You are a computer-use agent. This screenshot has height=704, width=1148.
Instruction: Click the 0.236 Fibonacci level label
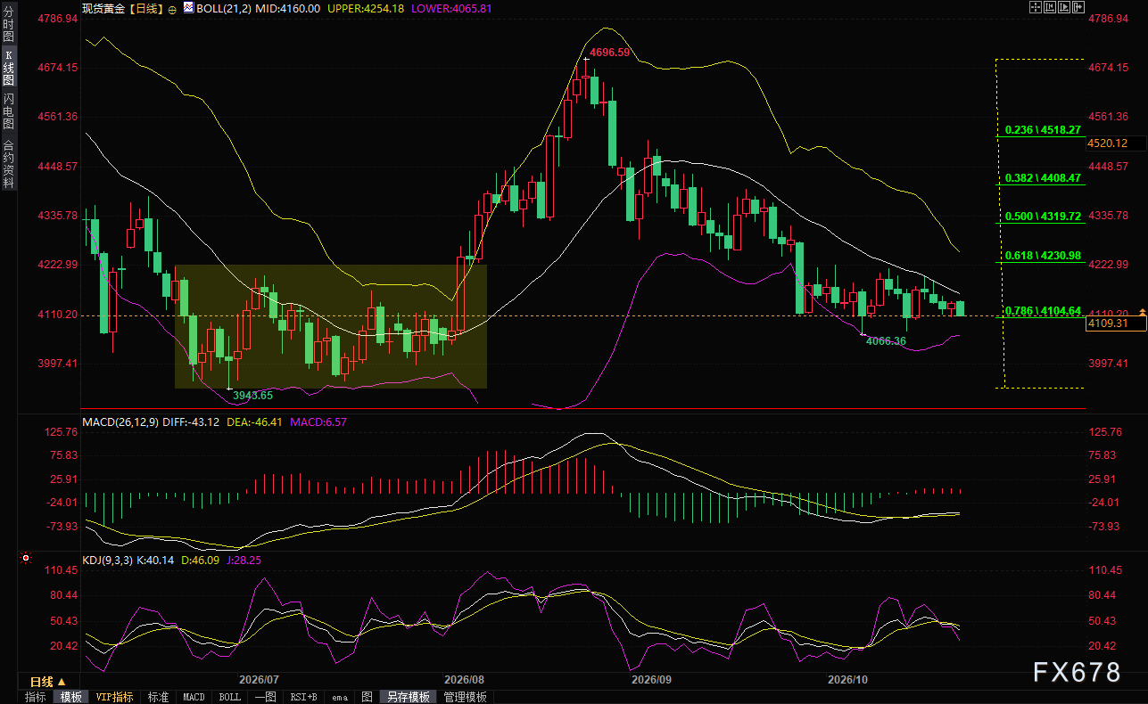tap(1043, 129)
